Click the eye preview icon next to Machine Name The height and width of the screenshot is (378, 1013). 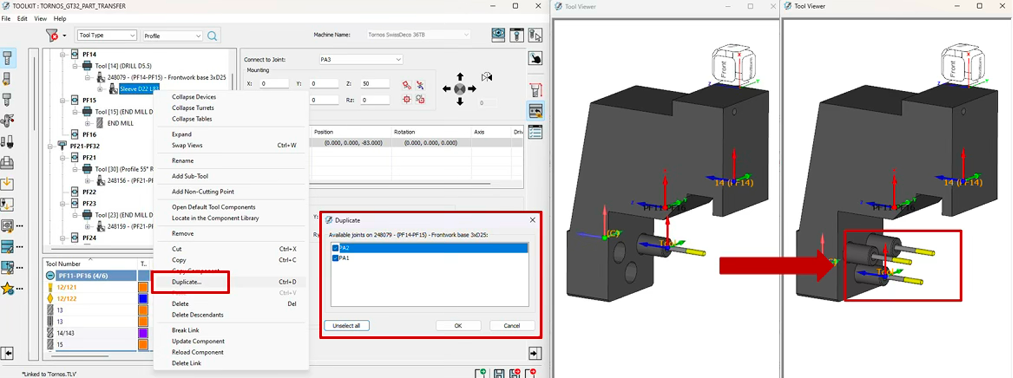click(x=498, y=35)
